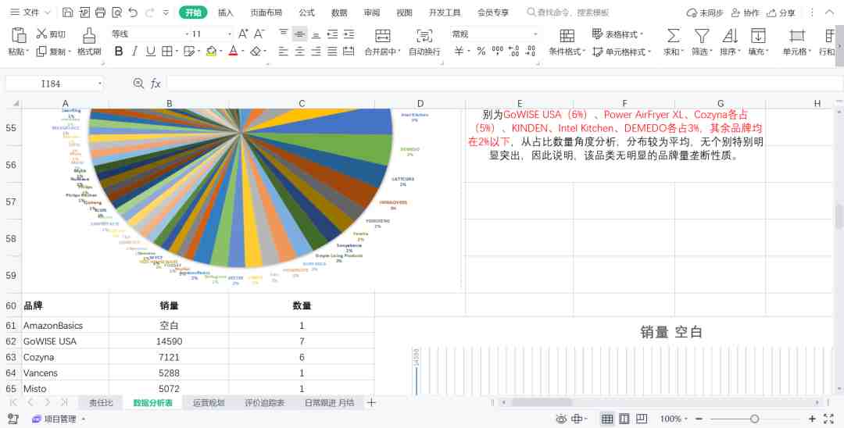
Task: Click the Cut scissors icon
Action: 41,34
